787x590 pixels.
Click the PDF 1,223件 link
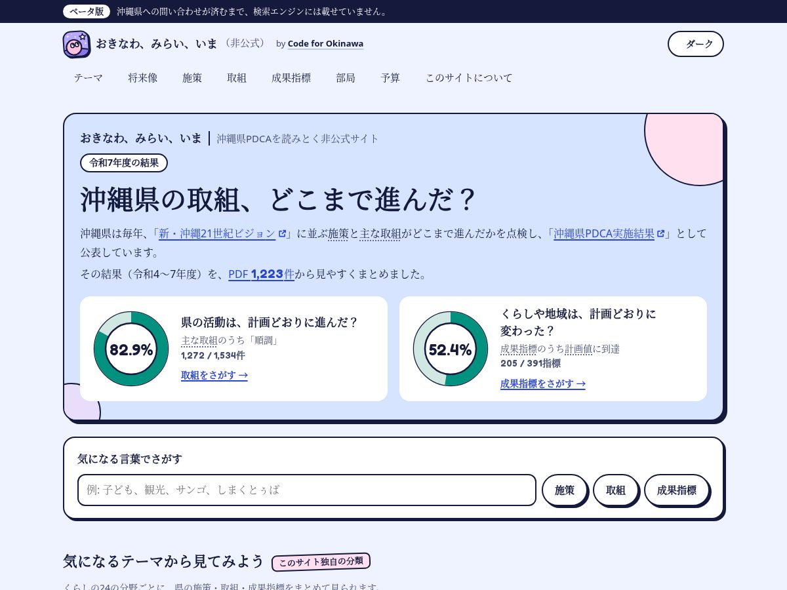pos(261,274)
